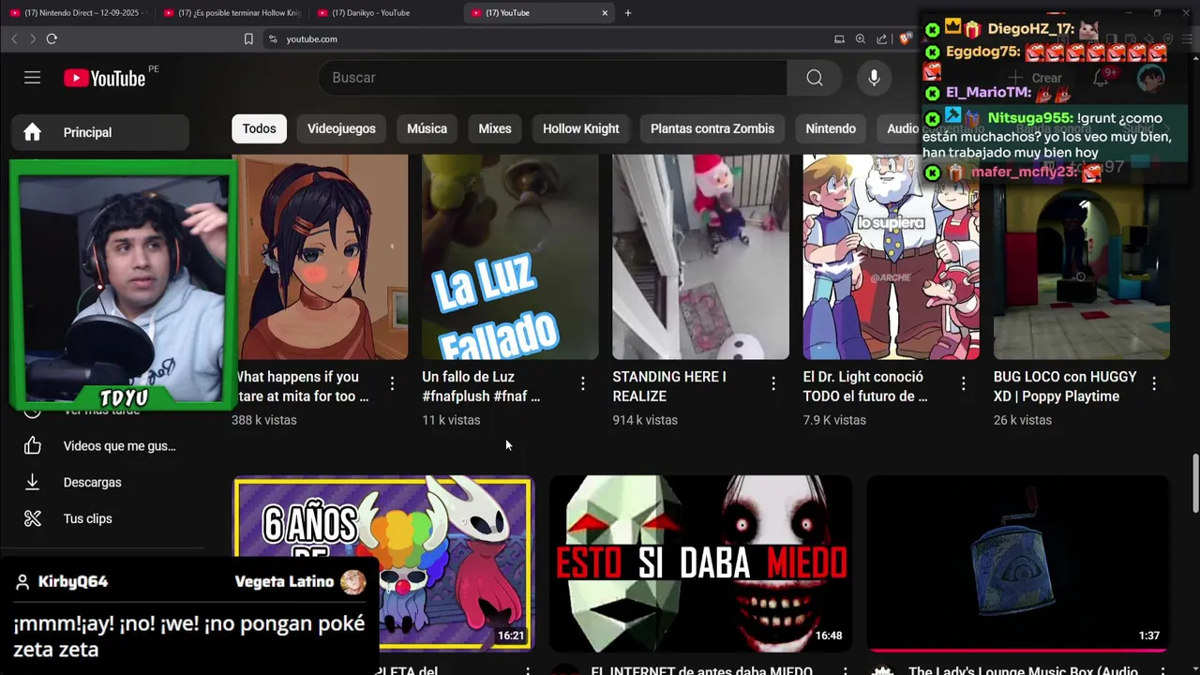Click the Buscar search field
The width and height of the screenshot is (1200, 675).
553,78
